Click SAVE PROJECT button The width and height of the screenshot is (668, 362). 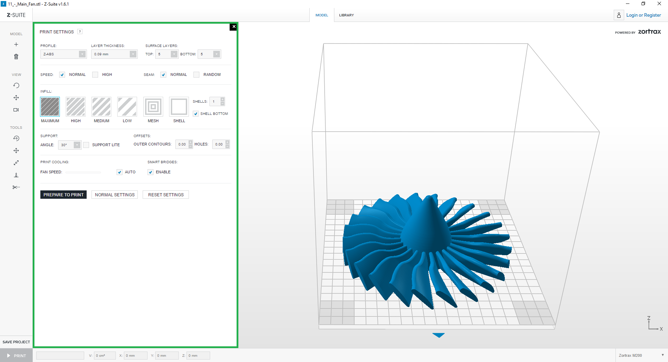coord(16,342)
